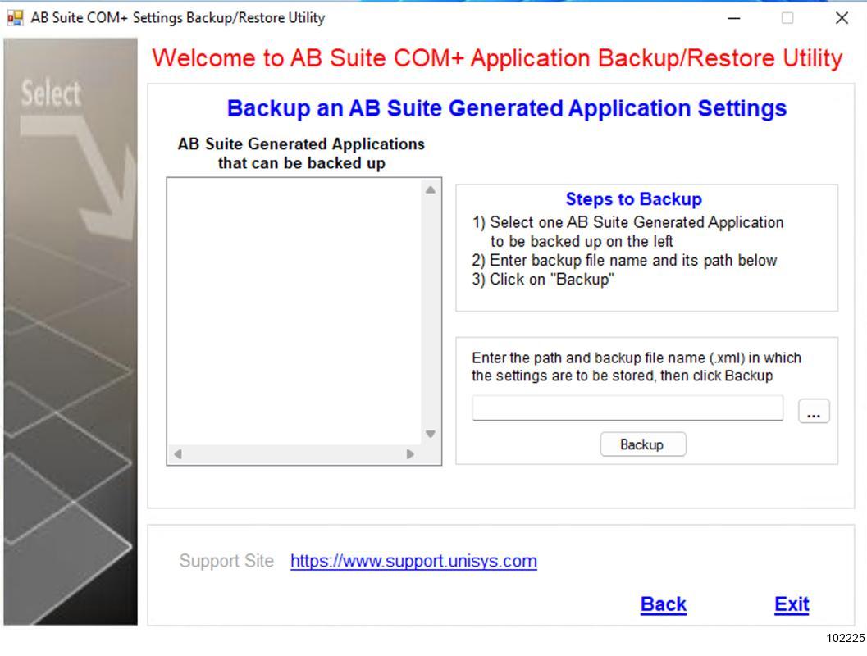Focus the backup file path input field
Viewport: 867px width, 656px height.
(627, 408)
